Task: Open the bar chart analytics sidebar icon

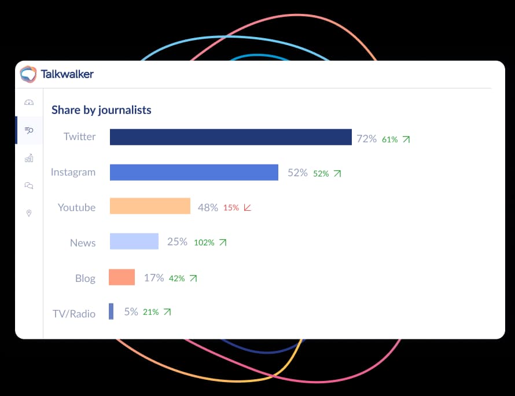Action: point(29,158)
